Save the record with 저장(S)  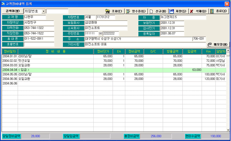(x=179, y=11)
